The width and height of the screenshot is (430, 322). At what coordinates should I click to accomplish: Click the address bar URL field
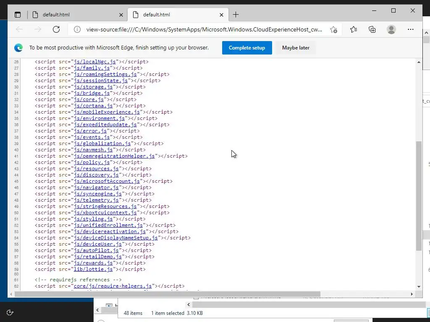[x=204, y=30]
